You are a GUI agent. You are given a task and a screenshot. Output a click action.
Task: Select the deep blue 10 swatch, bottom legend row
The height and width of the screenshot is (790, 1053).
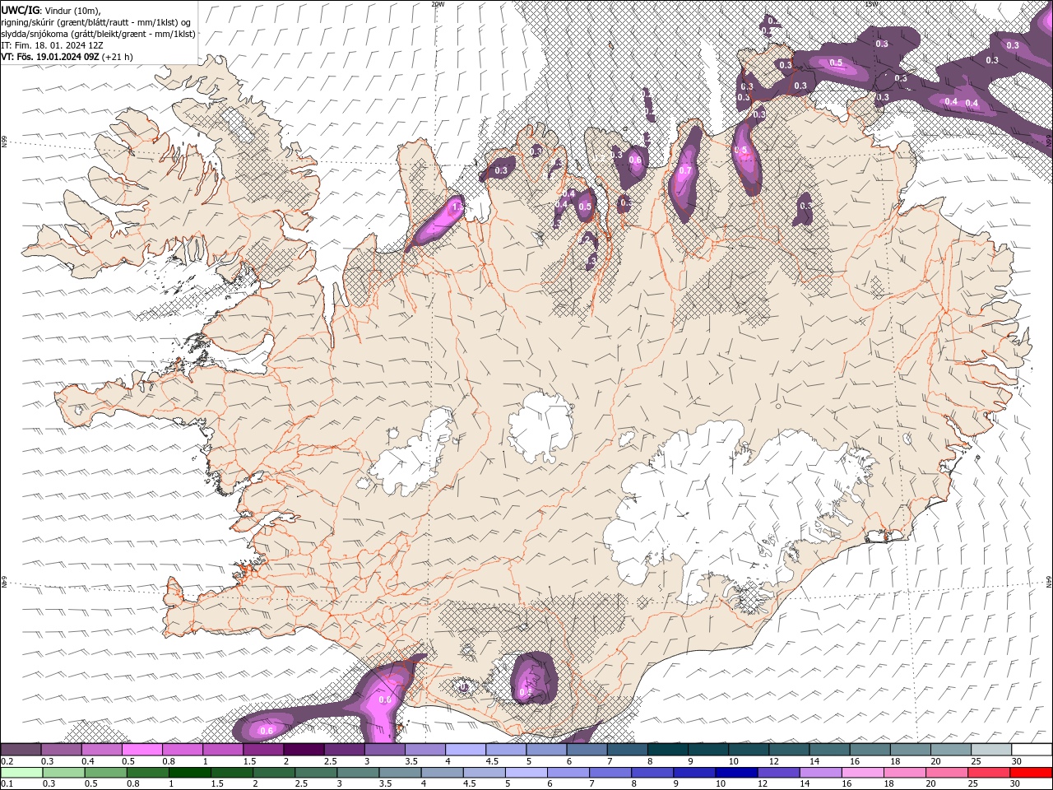click(736, 773)
